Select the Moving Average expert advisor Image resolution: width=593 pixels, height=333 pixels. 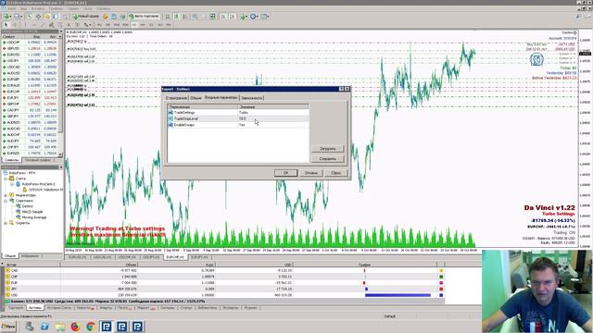click(x=34, y=217)
